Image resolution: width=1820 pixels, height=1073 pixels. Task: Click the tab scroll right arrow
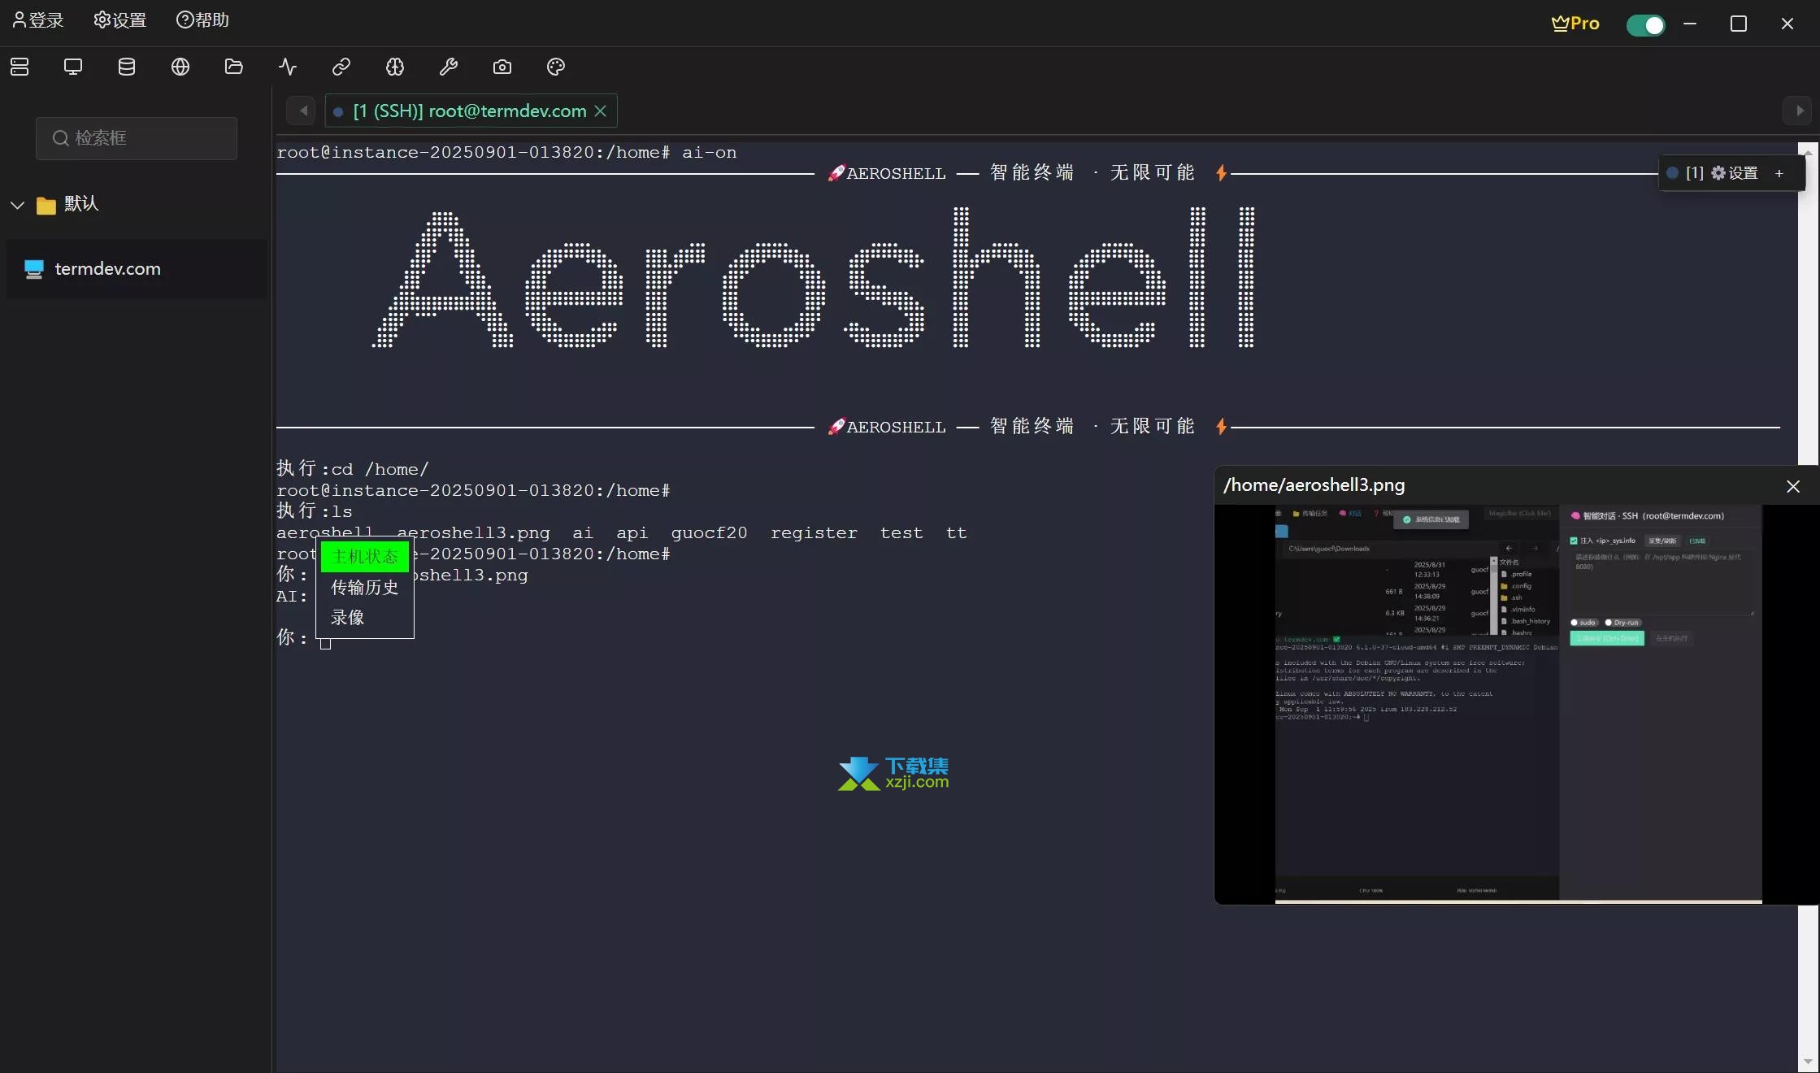tap(1799, 111)
